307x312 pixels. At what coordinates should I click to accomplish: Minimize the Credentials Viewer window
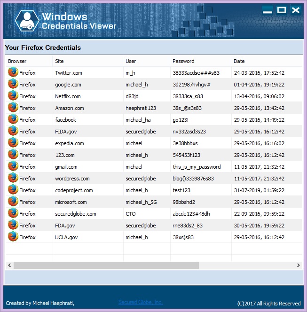click(x=268, y=10)
